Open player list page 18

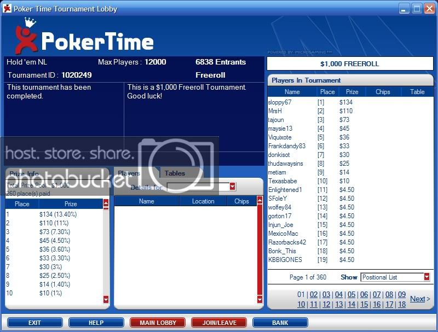click(402, 305)
